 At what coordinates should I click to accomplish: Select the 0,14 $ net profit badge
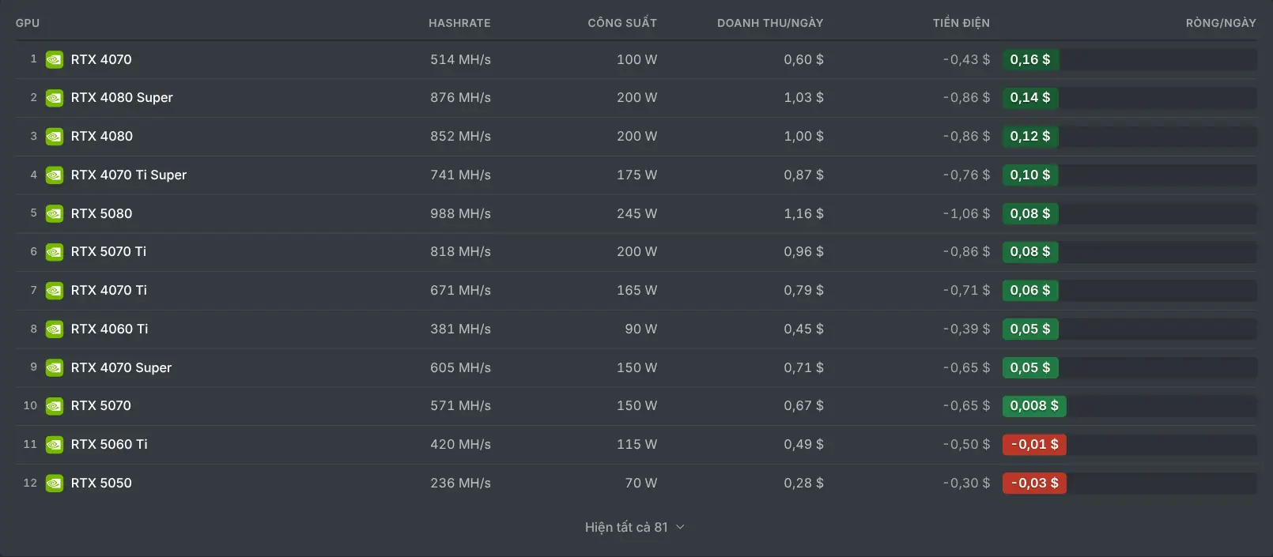1030,98
